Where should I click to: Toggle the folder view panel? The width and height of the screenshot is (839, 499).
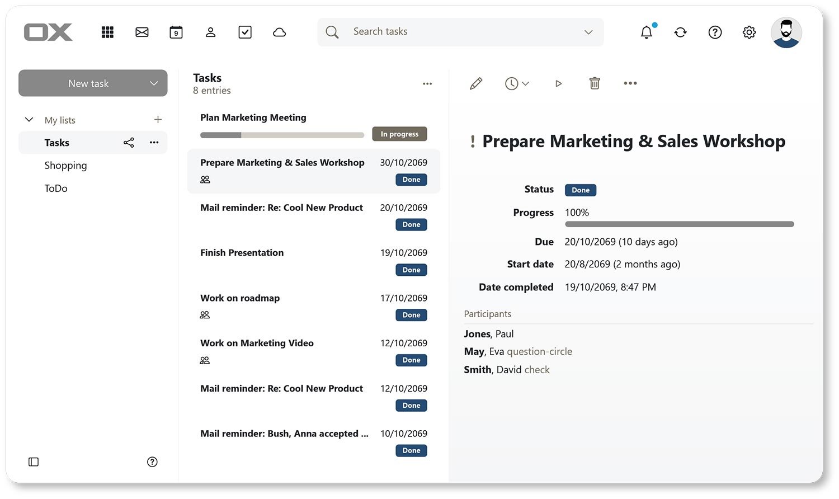tap(33, 462)
